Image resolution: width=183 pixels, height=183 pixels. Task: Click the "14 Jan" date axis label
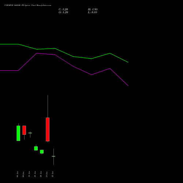pos(29,174)
